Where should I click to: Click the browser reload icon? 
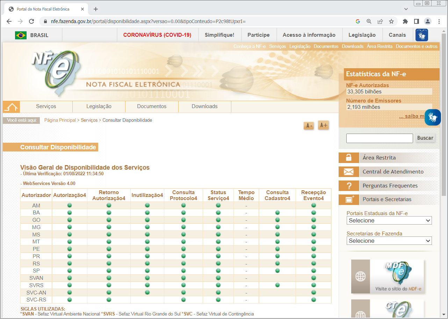pos(31,21)
